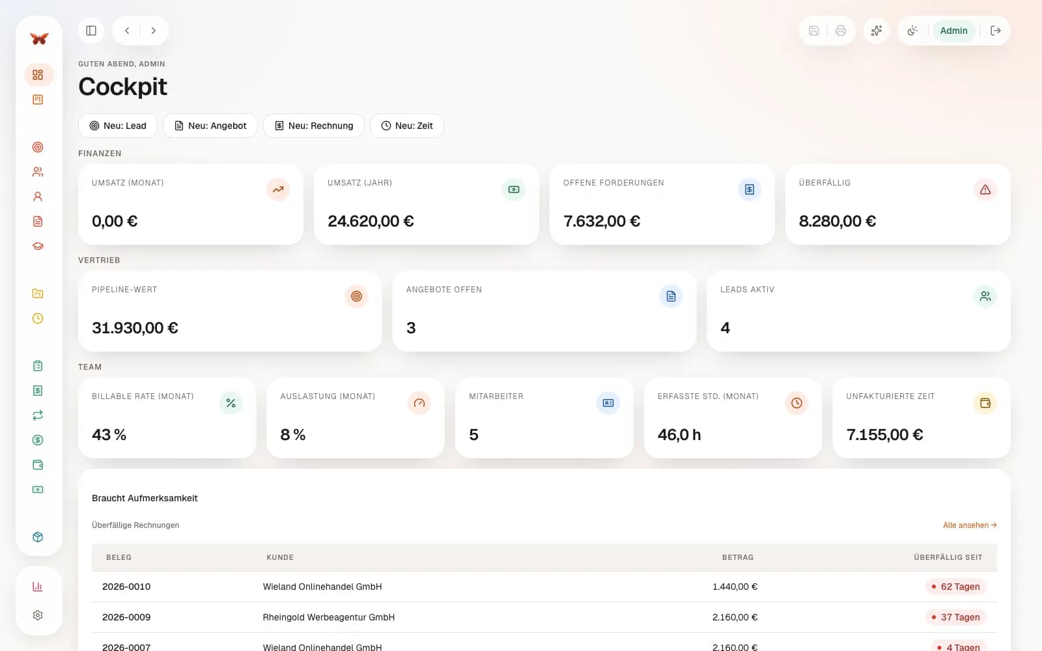
Task: Click Rheingold Werbeagentur GmbH customer
Action: point(329,617)
